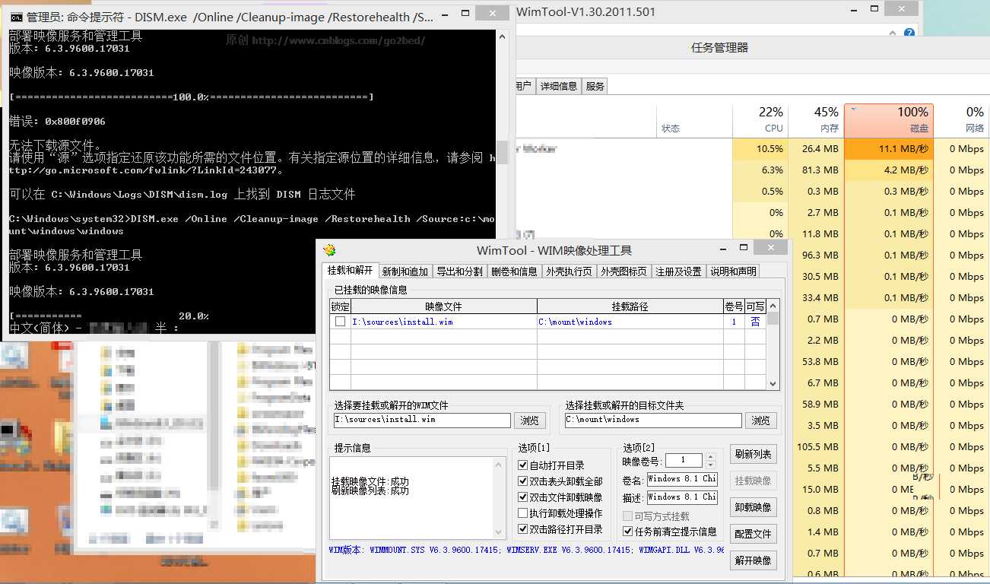Enable the 执行卸载处理操作 checkbox
990x584 pixels.
pos(523,513)
